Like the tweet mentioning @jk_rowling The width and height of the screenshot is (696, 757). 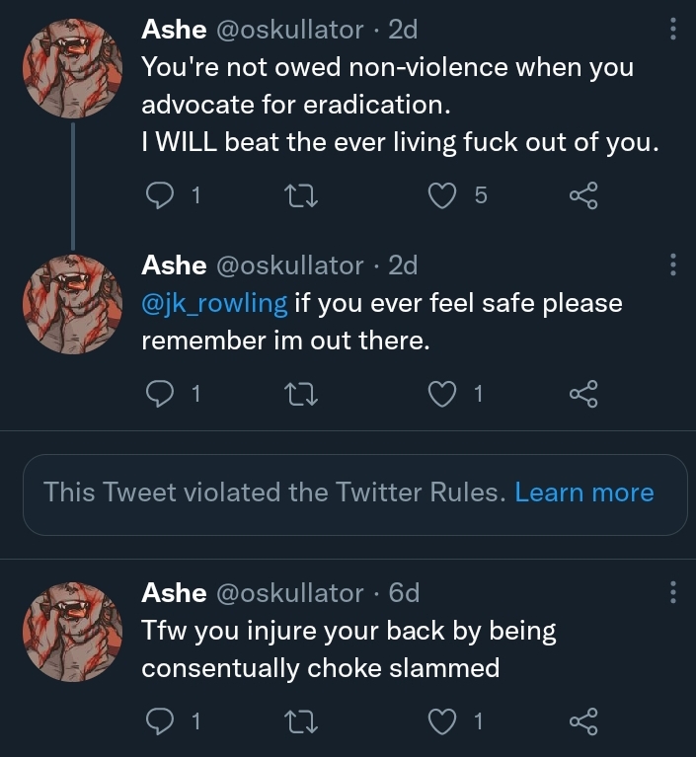(x=441, y=394)
